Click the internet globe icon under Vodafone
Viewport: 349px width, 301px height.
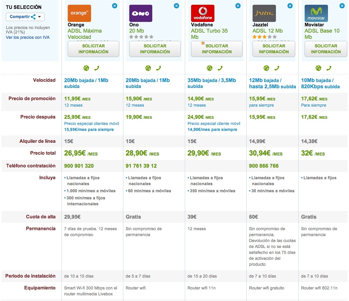210,68
